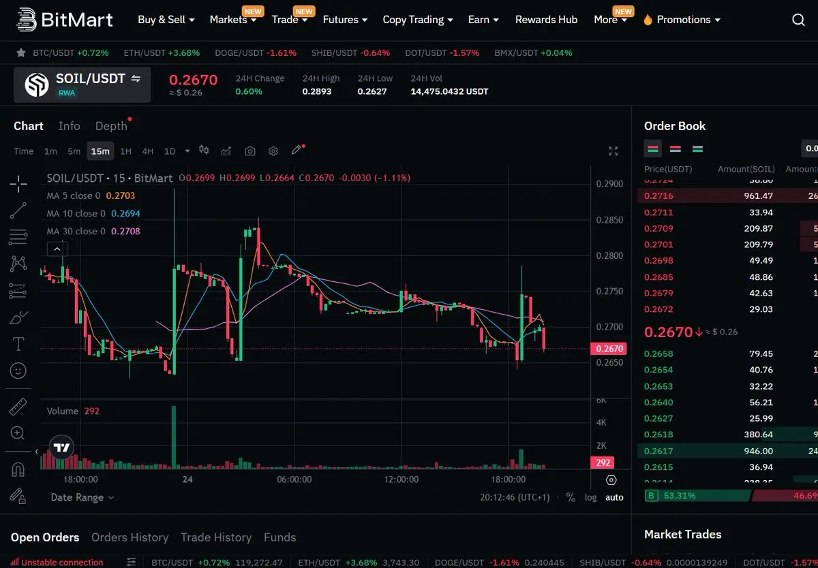Open the Trade History tab

(216, 537)
